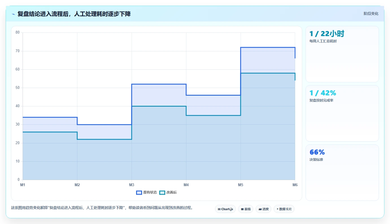Click the M2 x-axis label
This screenshot has width=390, height=224.
click(77, 185)
